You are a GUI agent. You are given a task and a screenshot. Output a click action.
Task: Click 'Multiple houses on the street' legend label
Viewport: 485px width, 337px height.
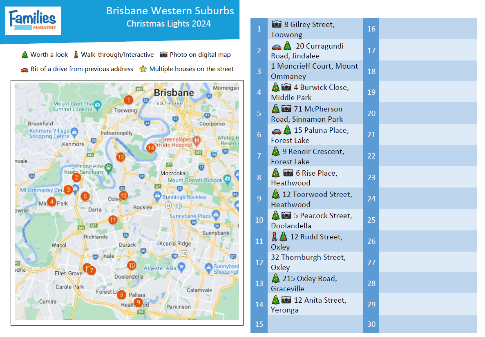(192, 69)
